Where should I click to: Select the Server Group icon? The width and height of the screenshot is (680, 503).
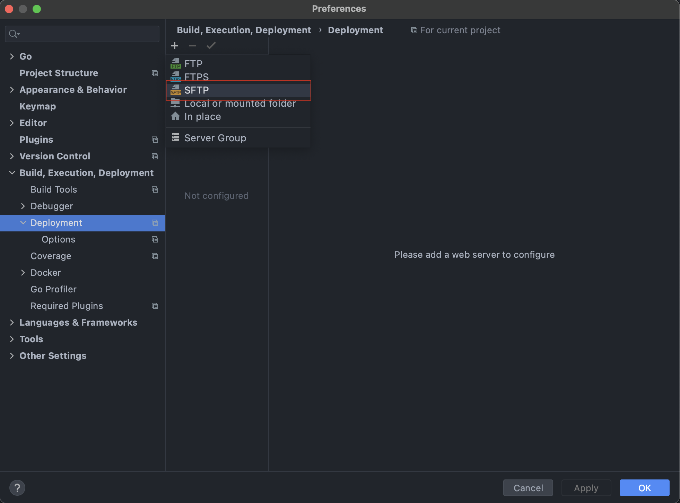point(175,138)
